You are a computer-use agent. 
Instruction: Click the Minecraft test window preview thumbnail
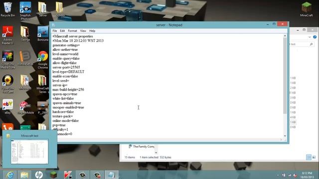(29, 151)
